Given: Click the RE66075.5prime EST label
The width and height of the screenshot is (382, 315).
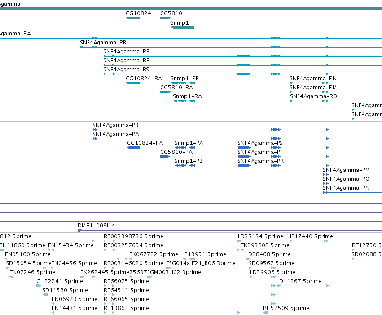Looking at the screenshot, I should (x=126, y=281).
